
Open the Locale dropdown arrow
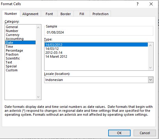click(151, 80)
